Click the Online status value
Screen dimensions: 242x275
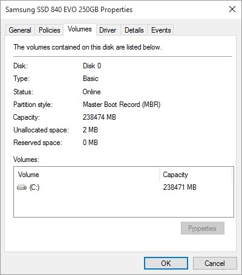click(92, 92)
